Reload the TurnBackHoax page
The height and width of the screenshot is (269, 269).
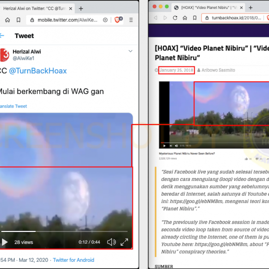click(175, 18)
